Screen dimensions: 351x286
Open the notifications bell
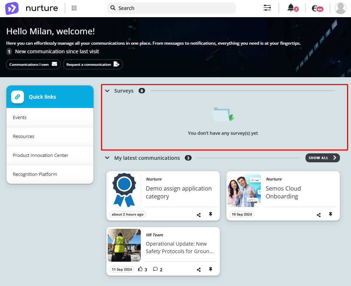[291, 8]
